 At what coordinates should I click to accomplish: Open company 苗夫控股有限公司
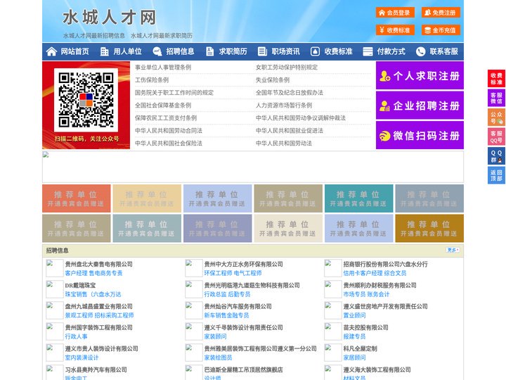365,327
